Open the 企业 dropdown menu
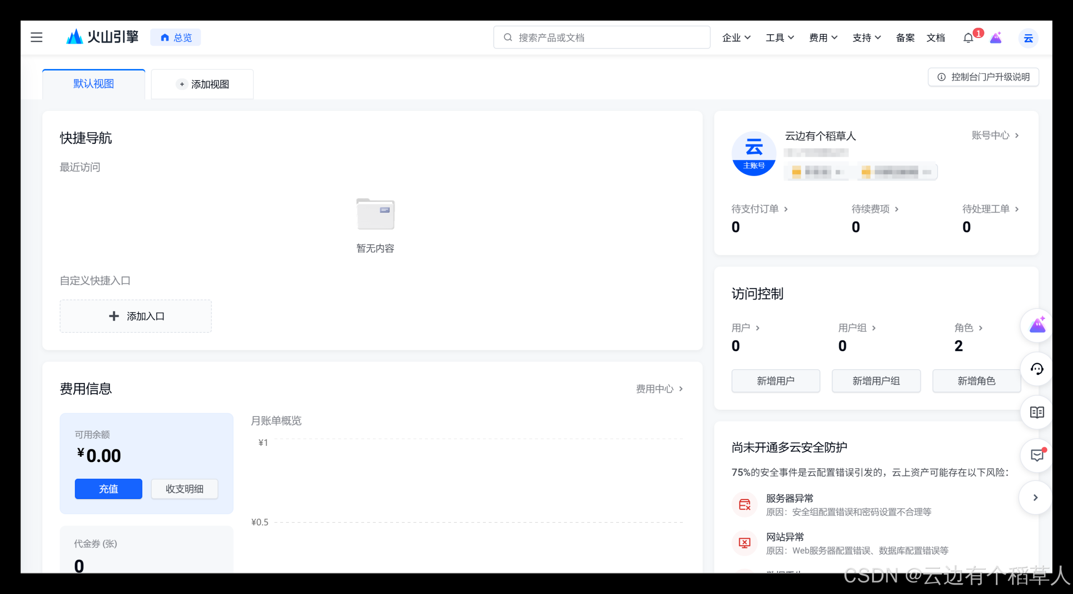 (736, 37)
